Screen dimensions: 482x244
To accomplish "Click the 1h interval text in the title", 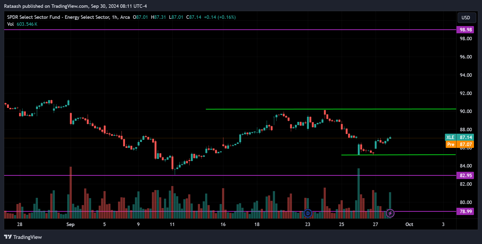I will pos(115,17).
